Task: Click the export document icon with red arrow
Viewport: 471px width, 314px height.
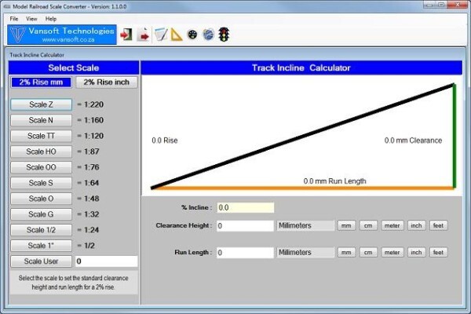Action: pos(143,35)
